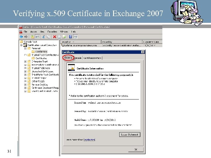This screenshot has width=211, height=158.
Task: Collapse the Personal tree node
Action: (x=25, y=48)
